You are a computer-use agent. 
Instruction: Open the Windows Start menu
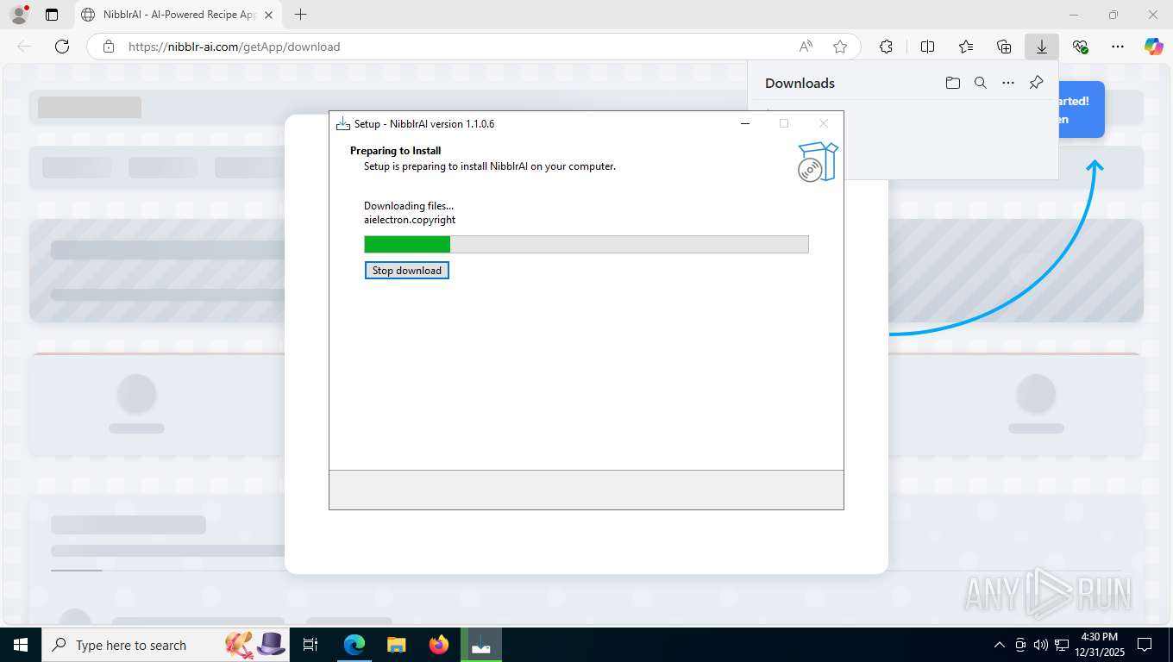(x=20, y=645)
